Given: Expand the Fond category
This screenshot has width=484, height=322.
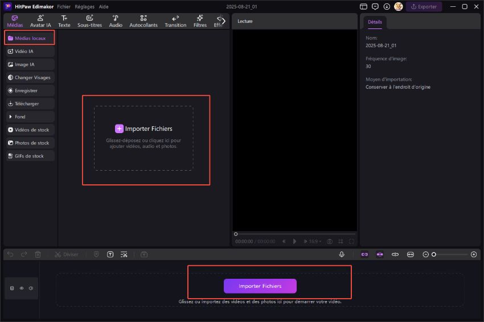Looking at the screenshot, I should point(30,117).
